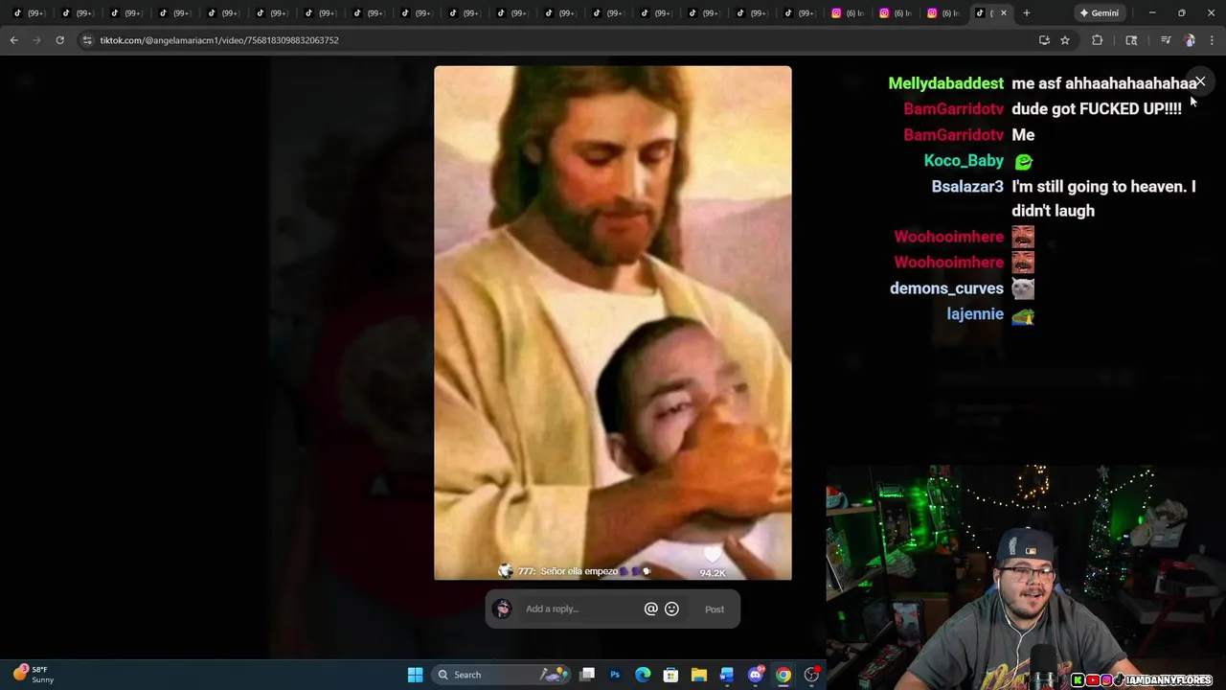
Task: Bookmark this page with the star icon
Action: tap(1065, 40)
